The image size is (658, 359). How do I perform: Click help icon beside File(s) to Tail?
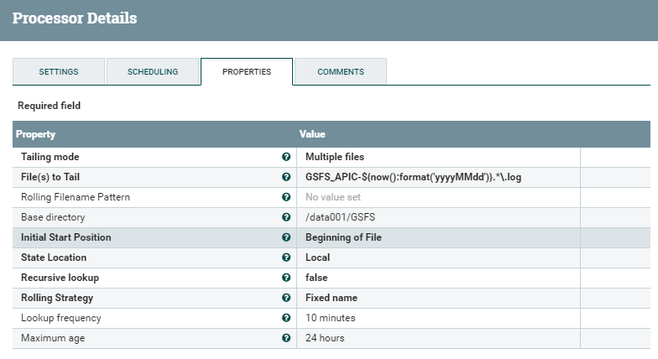(286, 177)
